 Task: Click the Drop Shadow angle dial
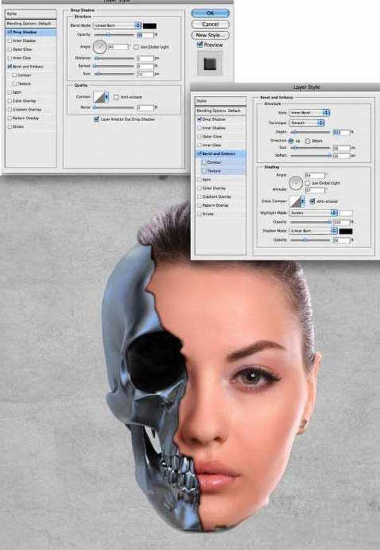[100, 46]
